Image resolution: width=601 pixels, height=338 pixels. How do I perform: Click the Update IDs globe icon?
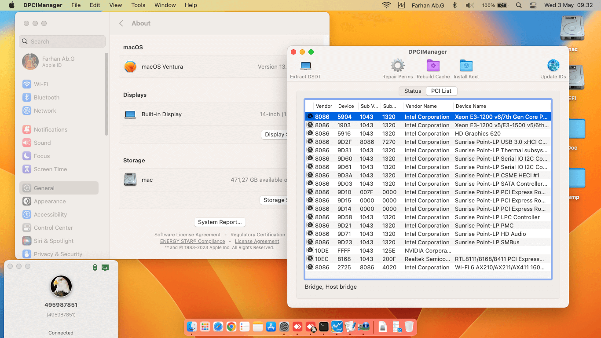click(553, 66)
